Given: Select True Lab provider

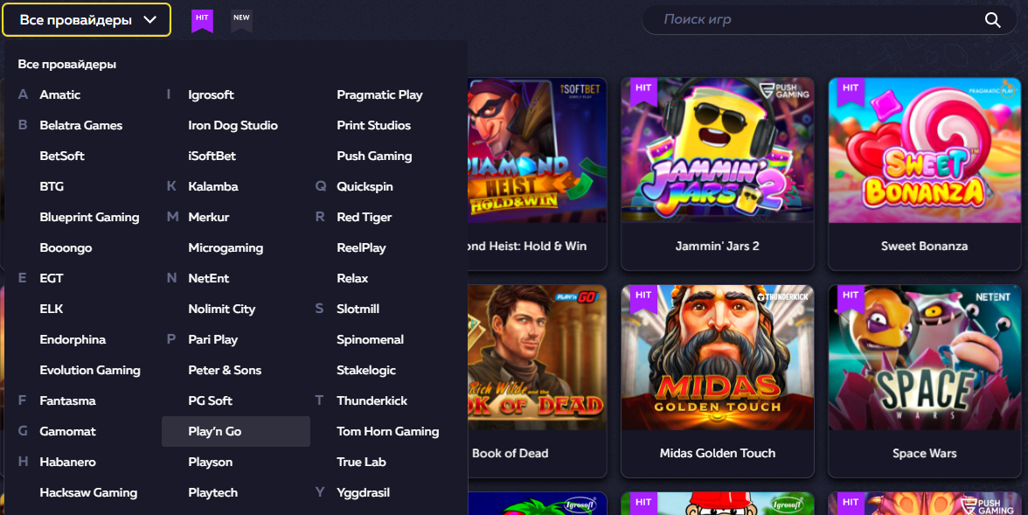Looking at the screenshot, I should 361,462.
